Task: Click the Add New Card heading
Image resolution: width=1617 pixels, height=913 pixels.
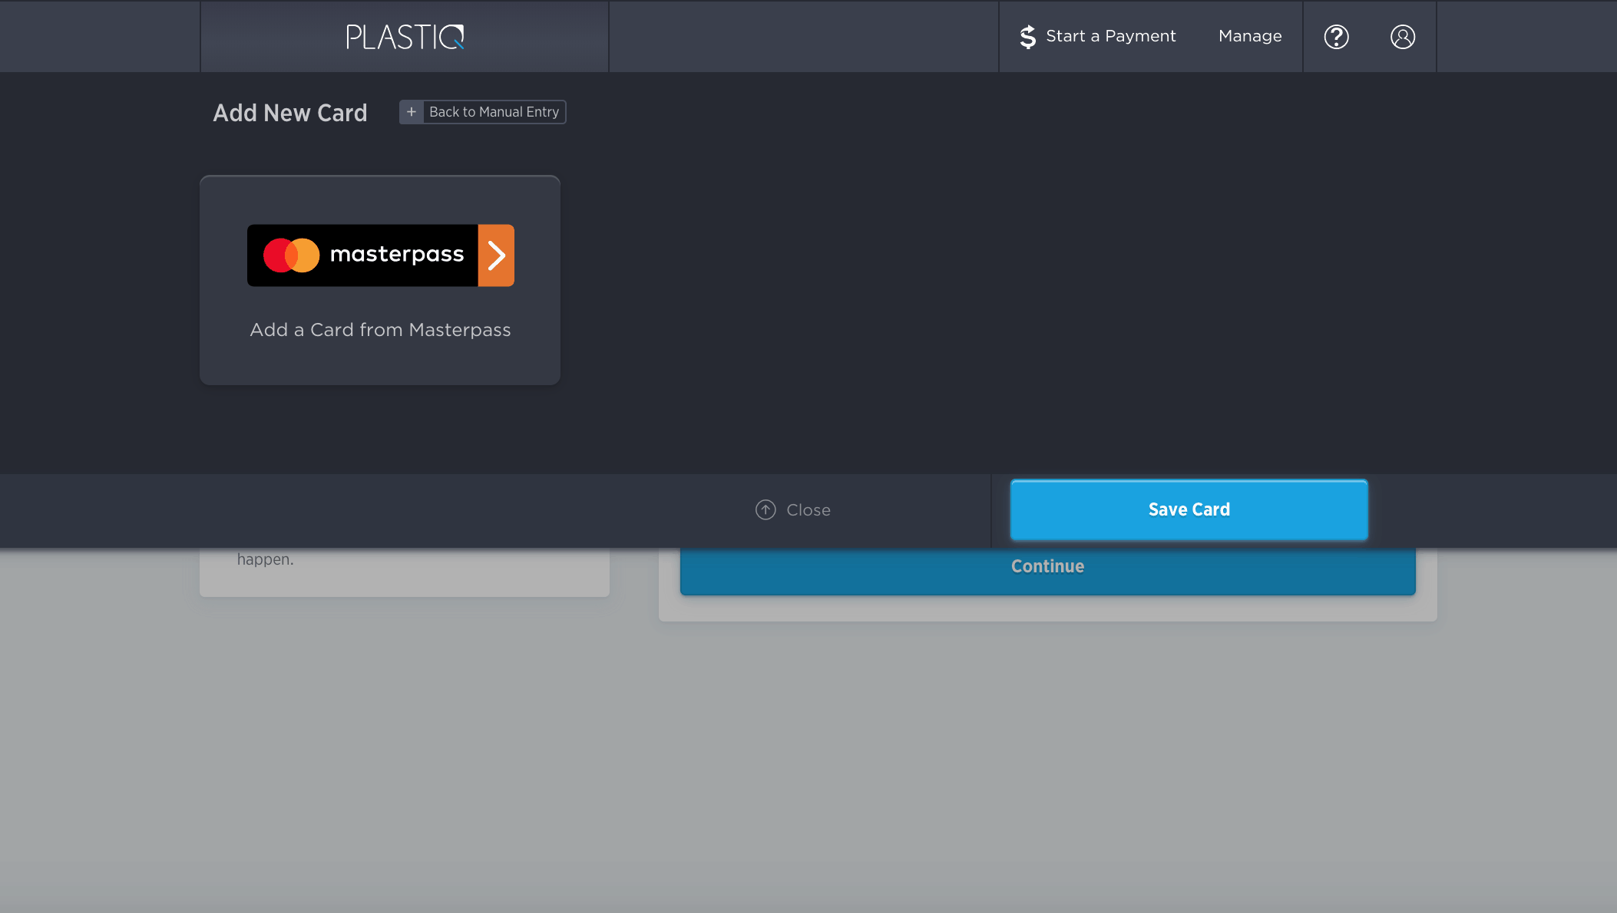Action: coord(290,113)
